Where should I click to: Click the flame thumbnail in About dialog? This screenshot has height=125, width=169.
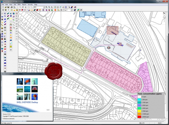27,81
